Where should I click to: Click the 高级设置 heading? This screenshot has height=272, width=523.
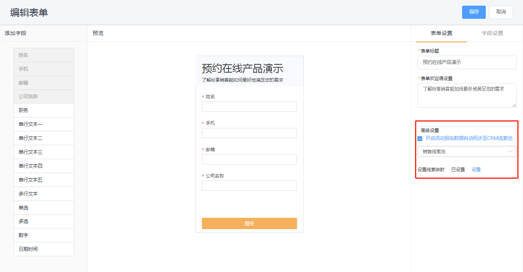click(x=430, y=131)
